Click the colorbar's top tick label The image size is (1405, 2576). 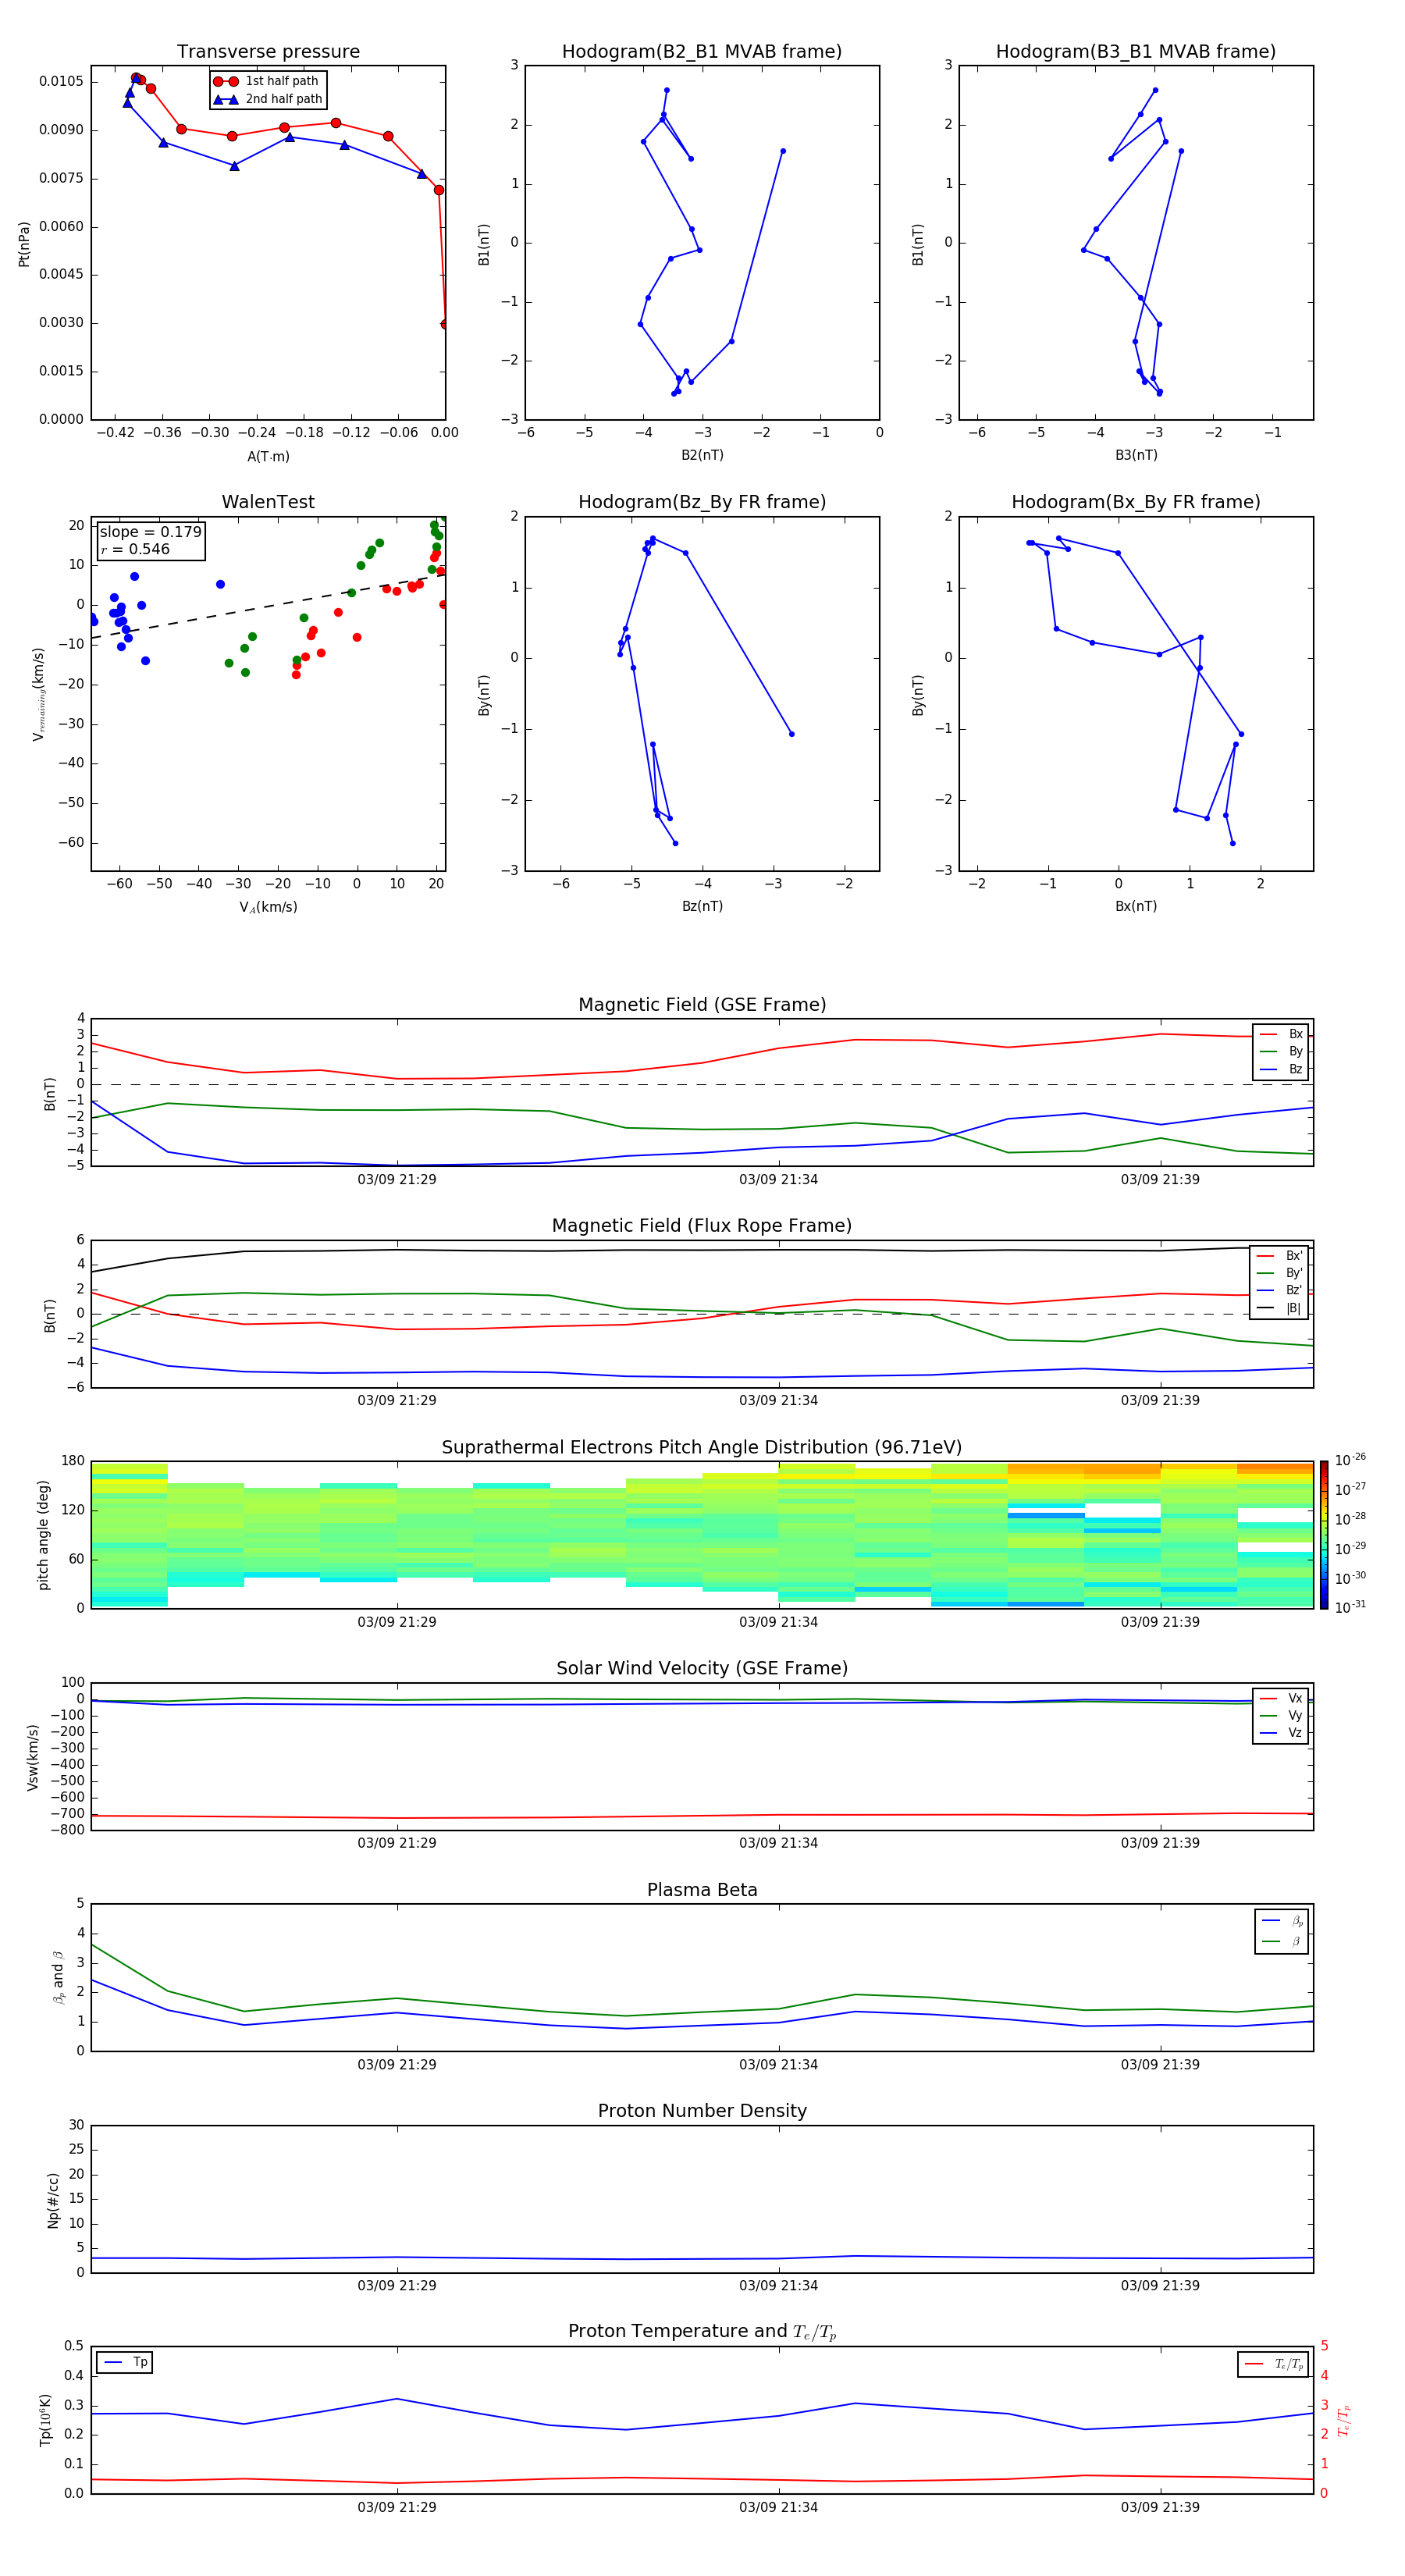(1350, 1460)
